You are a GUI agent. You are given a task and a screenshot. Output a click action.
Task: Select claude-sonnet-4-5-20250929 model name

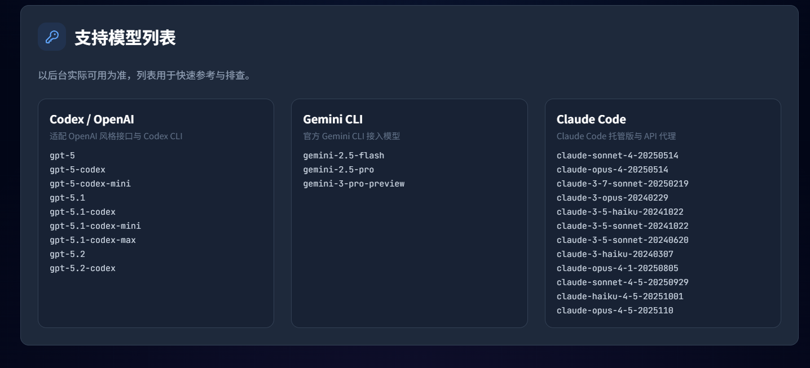coord(622,282)
